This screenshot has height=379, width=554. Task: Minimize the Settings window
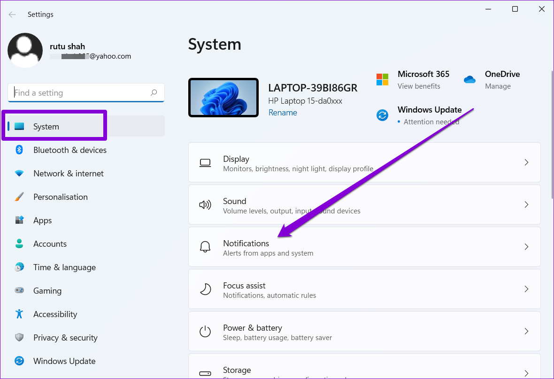click(x=488, y=9)
